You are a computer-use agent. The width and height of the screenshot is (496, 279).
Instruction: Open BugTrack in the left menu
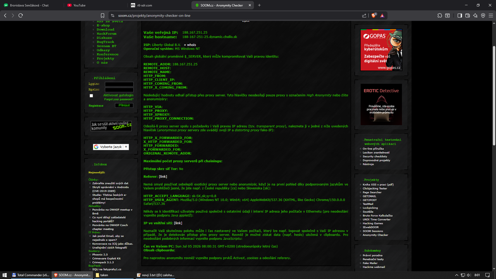pyautogui.click(x=105, y=42)
